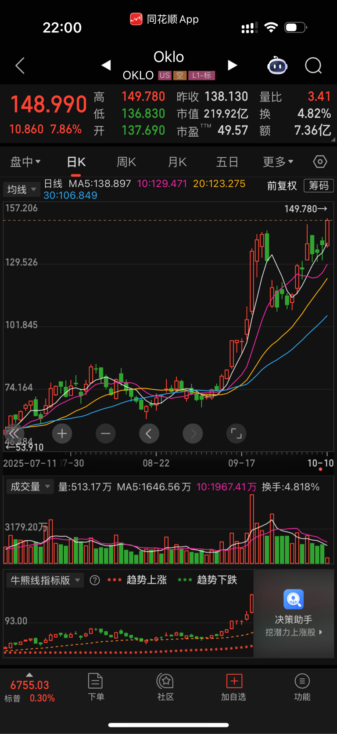Viewport: 337px width, 734px height.
Task: Zoom in chart with plus button
Action: point(62,434)
